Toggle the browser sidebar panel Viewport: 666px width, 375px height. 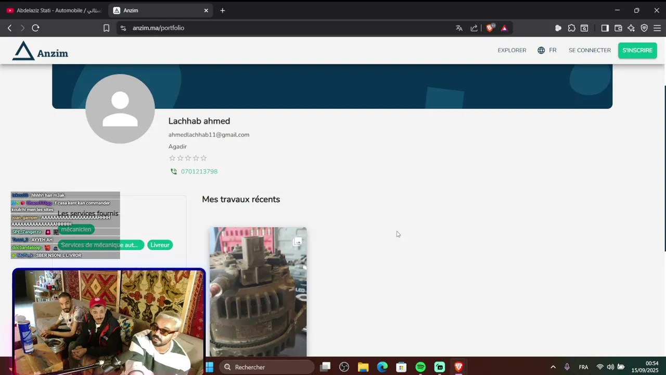coord(605,28)
